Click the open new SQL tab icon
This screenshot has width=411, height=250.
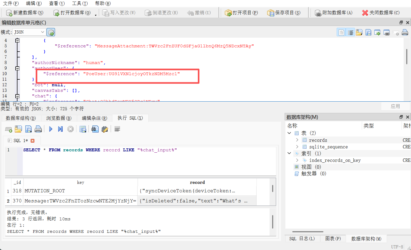coord(8,129)
